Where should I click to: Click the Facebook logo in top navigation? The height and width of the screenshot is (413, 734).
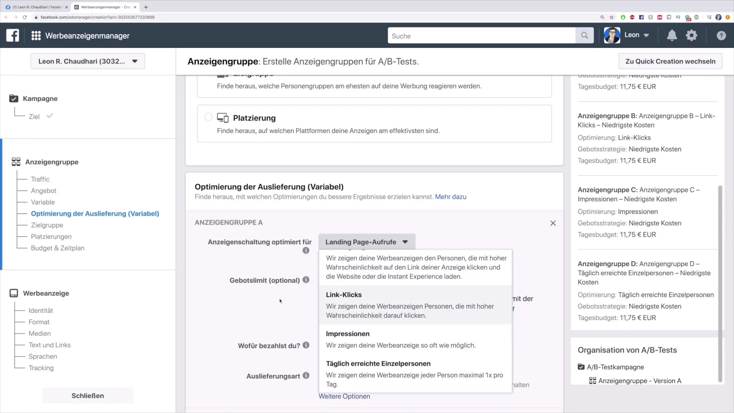tap(12, 36)
